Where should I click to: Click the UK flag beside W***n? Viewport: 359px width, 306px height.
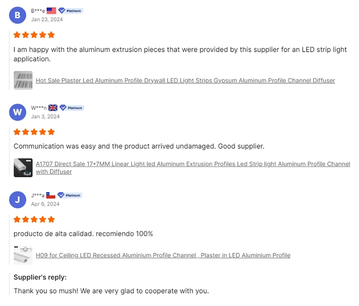click(53, 108)
